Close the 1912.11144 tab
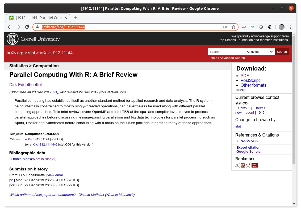This screenshot has height=211, width=301. click(x=66, y=18)
